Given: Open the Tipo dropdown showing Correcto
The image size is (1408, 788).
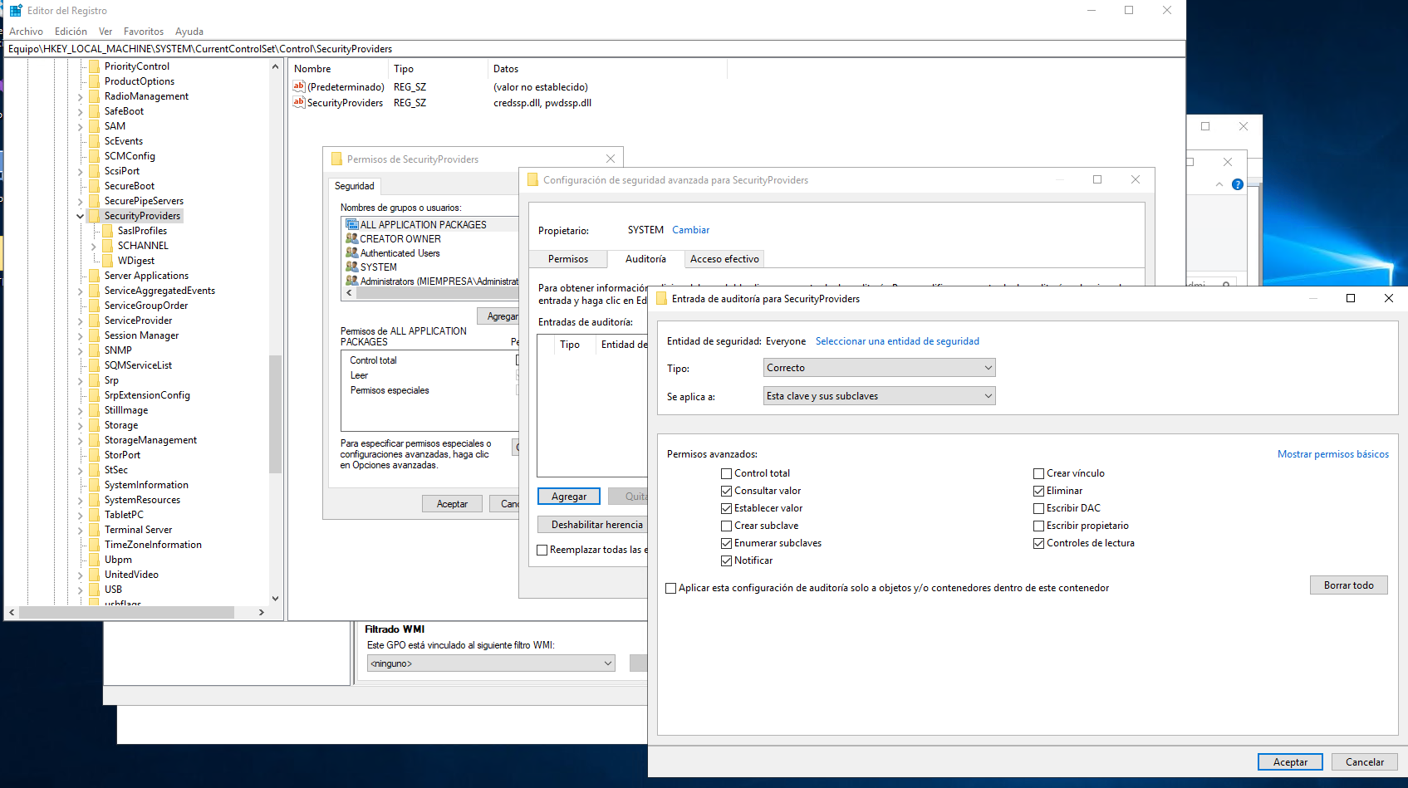Looking at the screenshot, I should pyautogui.click(x=879, y=368).
